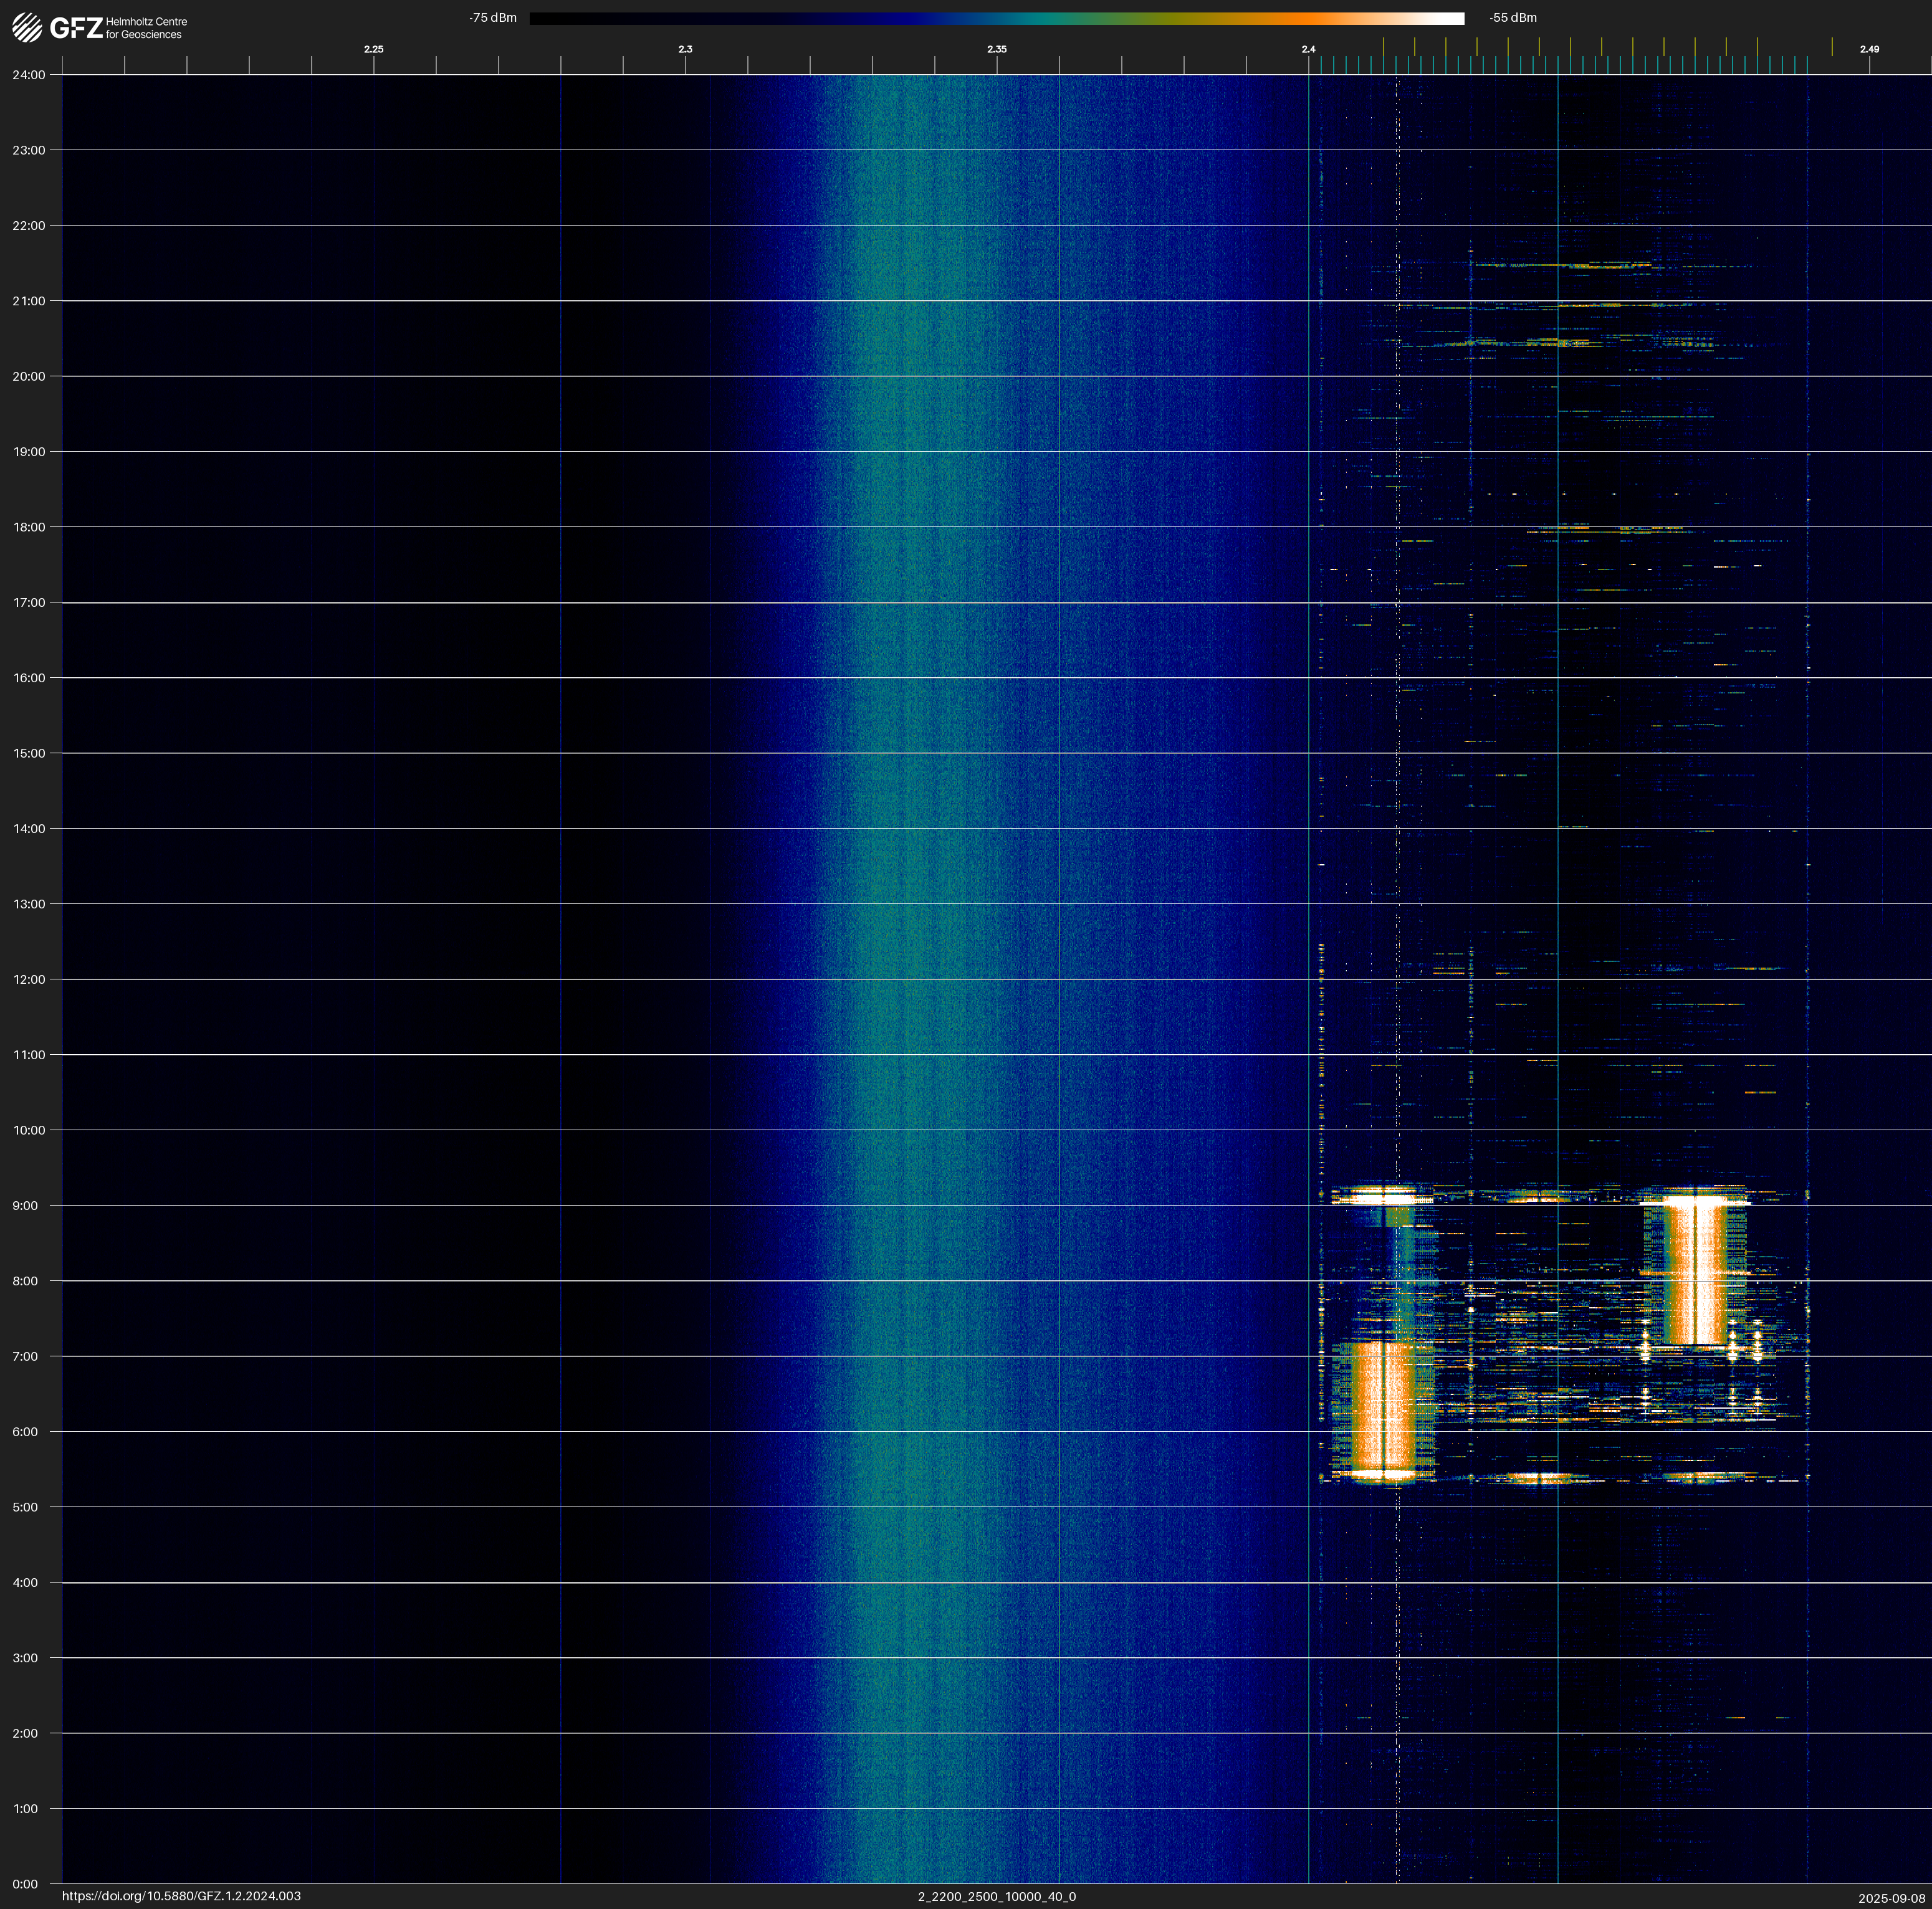
Task: Click the 2025-09-08 date label
Action: click(x=1891, y=1898)
